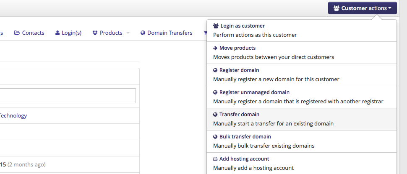Click the cart icon after Domain Transfers
This screenshot has height=174, width=407.
pos(205,33)
